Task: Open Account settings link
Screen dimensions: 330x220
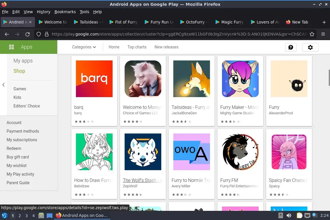Action: pos(14,123)
